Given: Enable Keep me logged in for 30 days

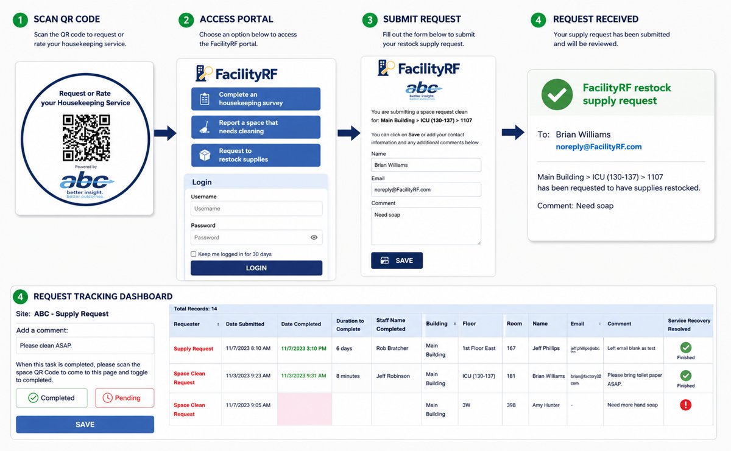Looking at the screenshot, I should 194,254.
